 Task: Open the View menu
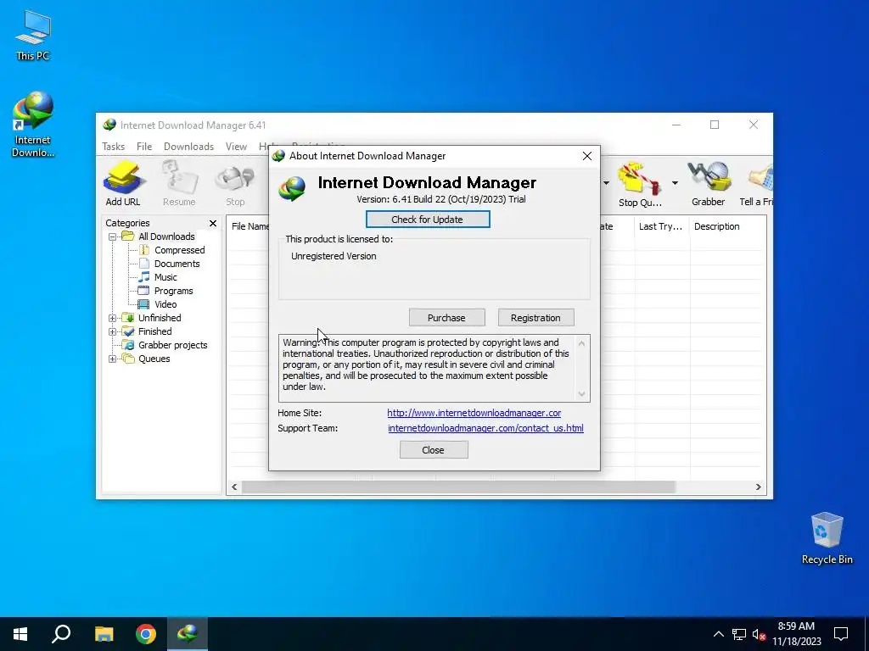pos(236,146)
